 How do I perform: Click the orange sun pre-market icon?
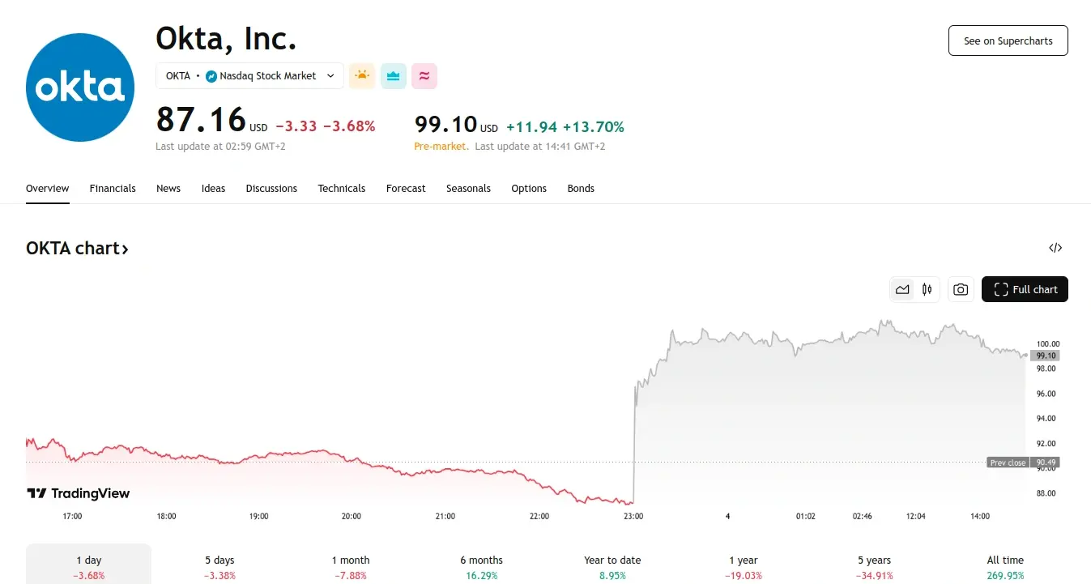point(362,76)
